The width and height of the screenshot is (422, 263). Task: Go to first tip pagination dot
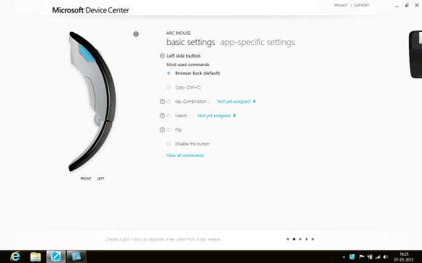click(x=287, y=239)
